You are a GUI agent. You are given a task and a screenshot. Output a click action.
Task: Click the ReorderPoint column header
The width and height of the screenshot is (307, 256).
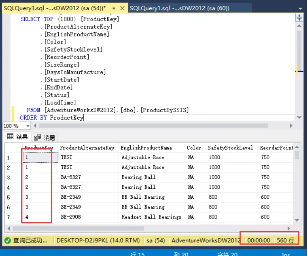coord(276,148)
